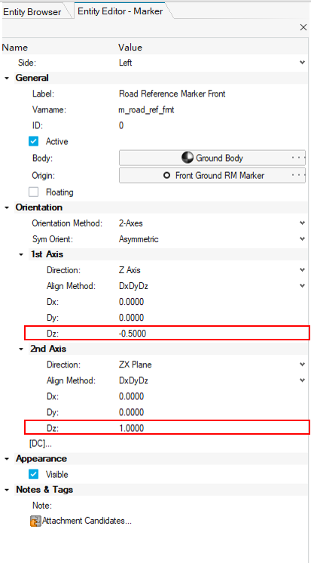The height and width of the screenshot is (563, 311).
Task: Enable the Floating checkbox
Action: coord(33,192)
